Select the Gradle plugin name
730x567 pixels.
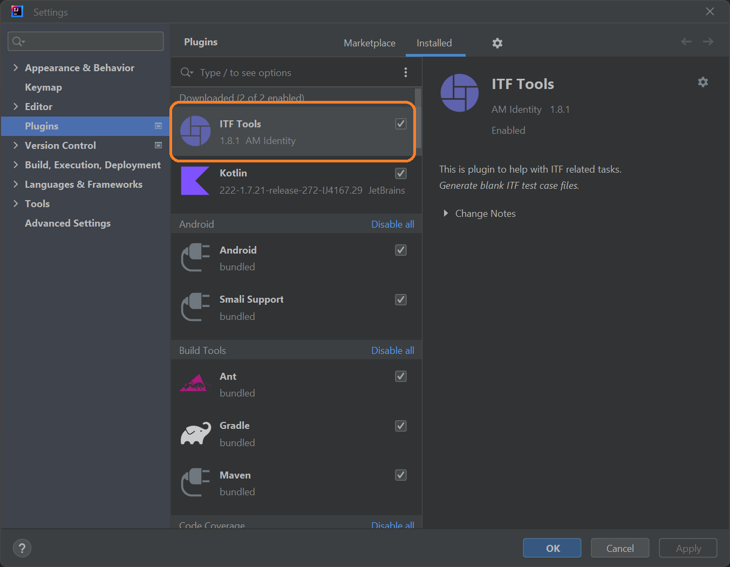coord(235,425)
